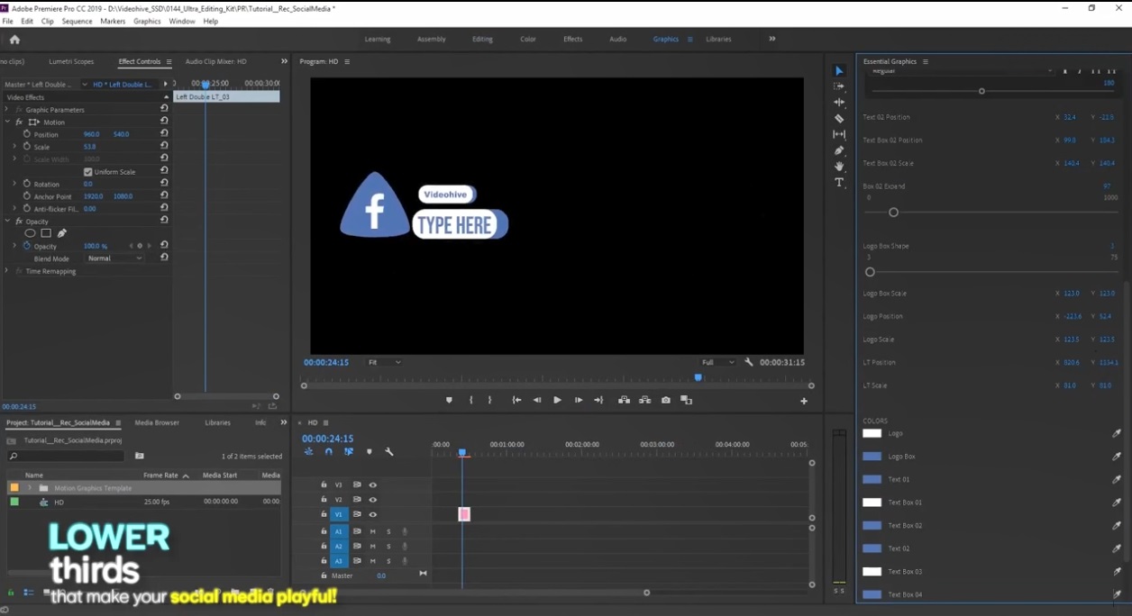Click the Logo color swatch
The height and width of the screenshot is (616, 1132).
[872, 433]
